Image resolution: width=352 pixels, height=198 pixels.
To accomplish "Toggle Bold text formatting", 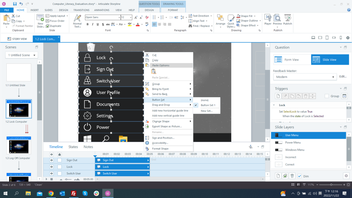I will coord(87,24).
